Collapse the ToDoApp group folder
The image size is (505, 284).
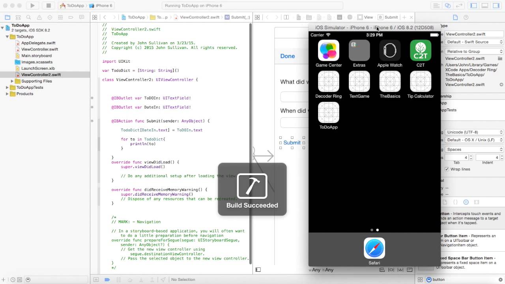coord(7,37)
